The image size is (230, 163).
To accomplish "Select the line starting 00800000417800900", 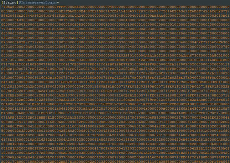I will [116, 121].
